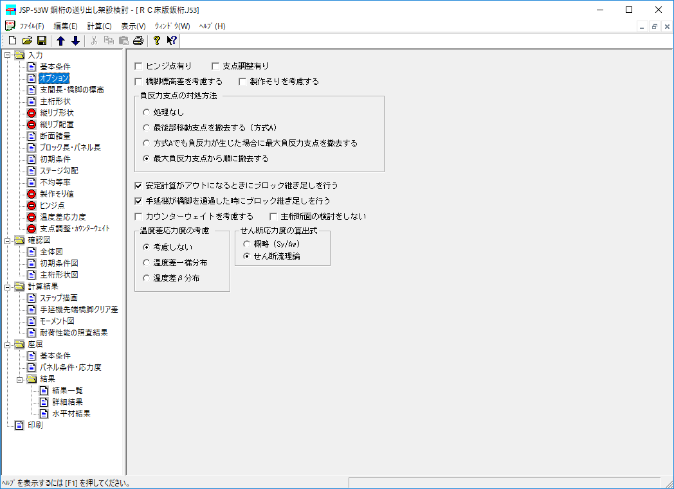This screenshot has width=674, height=489.
Task: Click the New document toolbar icon
Action: 12,41
